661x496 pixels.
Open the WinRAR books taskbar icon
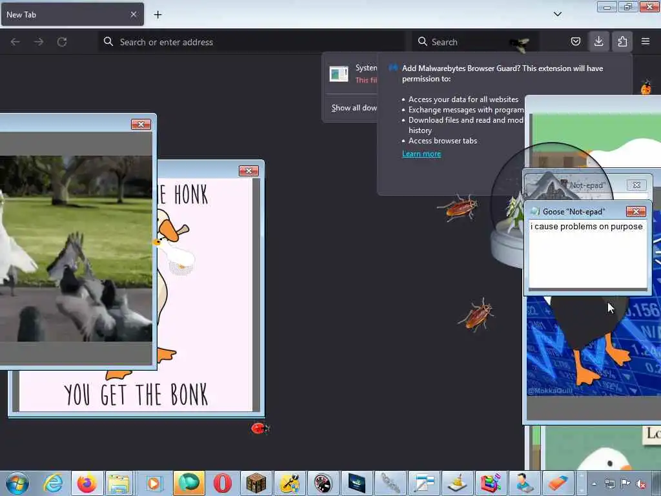click(x=491, y=483)
